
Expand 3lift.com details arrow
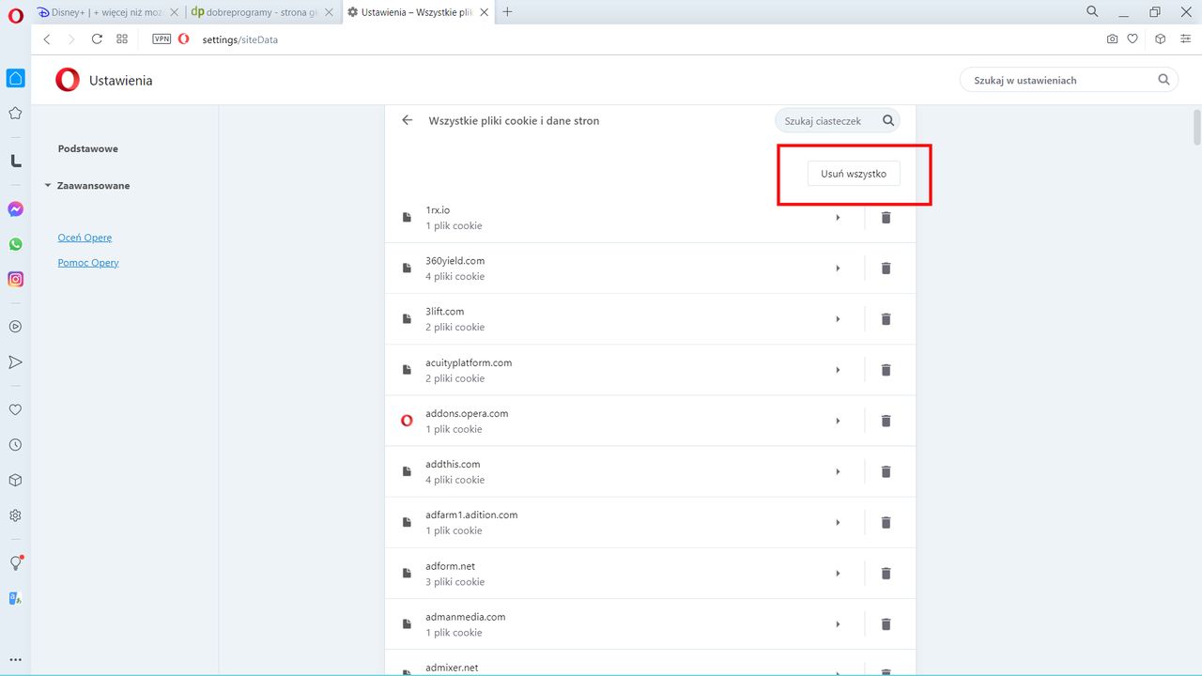point(838,319)
